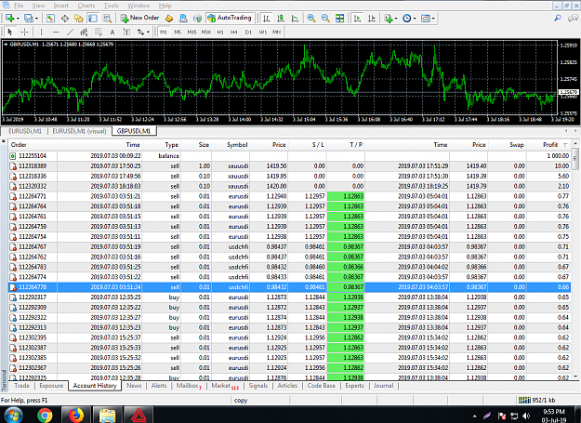Switch chart to bar chart style
581x423 pixels.
267,19
